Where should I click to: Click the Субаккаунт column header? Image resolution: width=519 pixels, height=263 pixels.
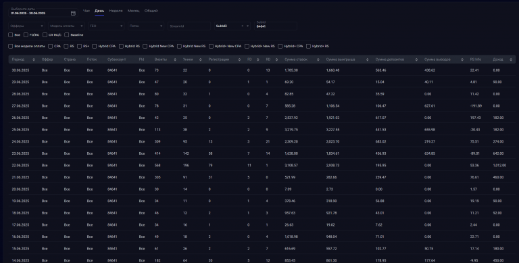click(116, 59)
